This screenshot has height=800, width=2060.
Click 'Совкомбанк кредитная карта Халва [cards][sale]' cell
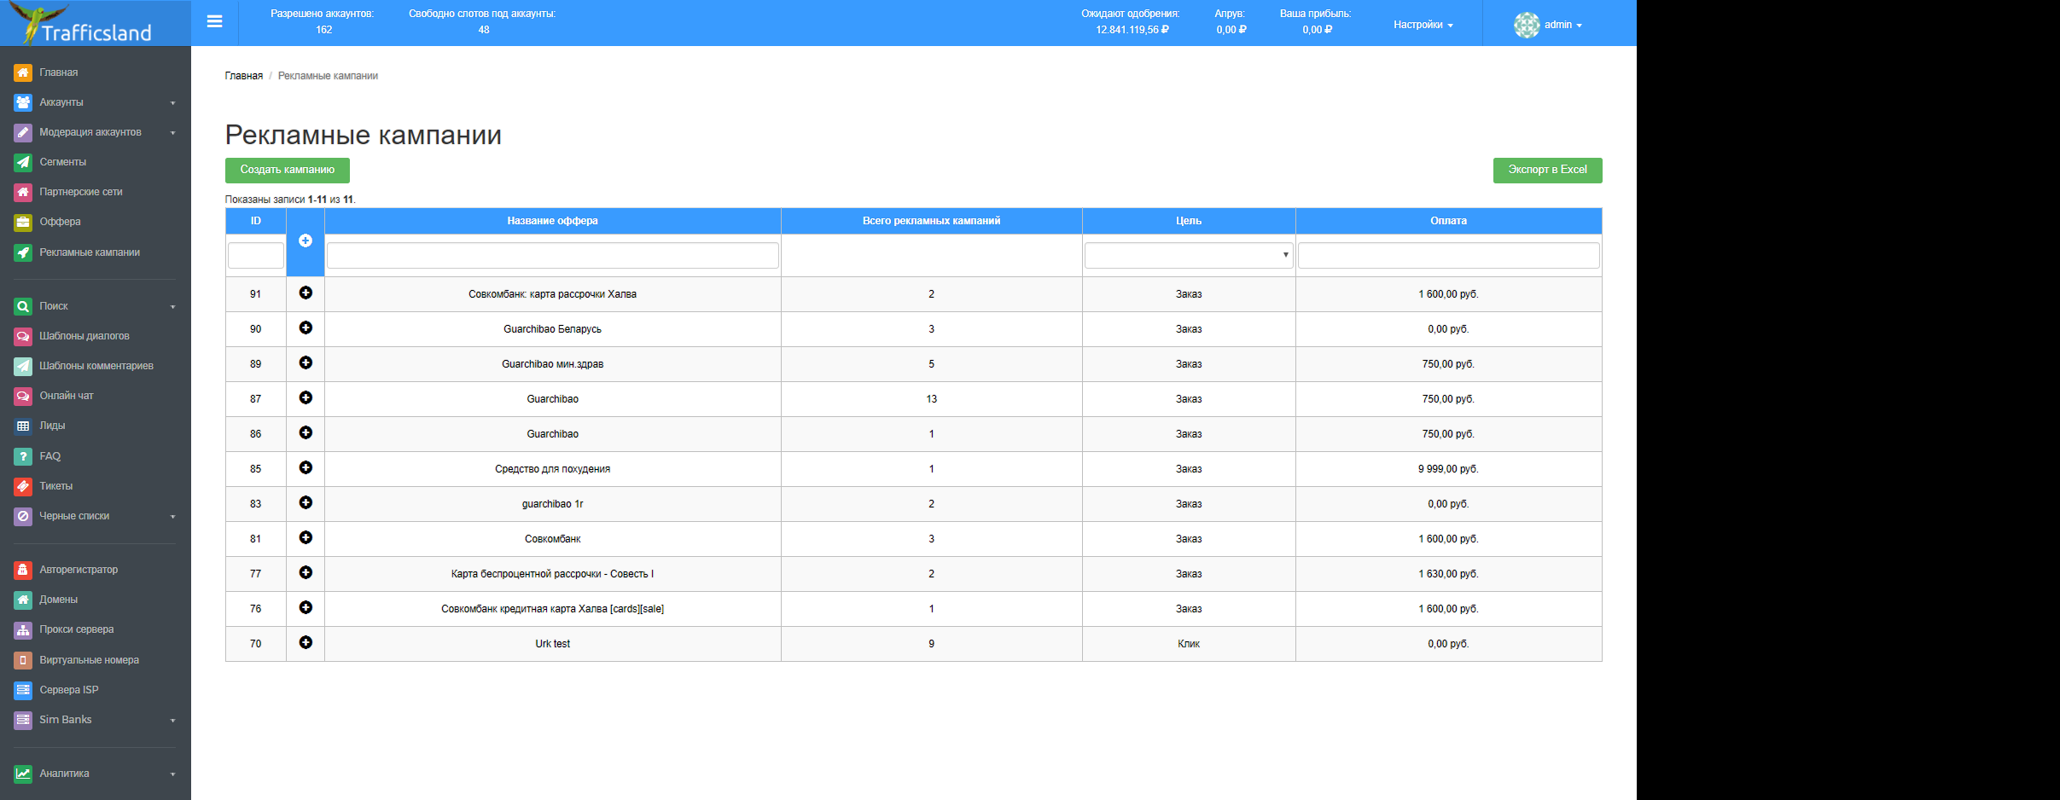tap(552, 609)
